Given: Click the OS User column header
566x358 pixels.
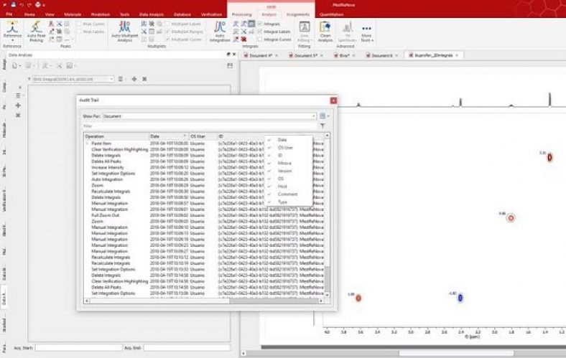Looking at the screenshot, I should point(203,136).
